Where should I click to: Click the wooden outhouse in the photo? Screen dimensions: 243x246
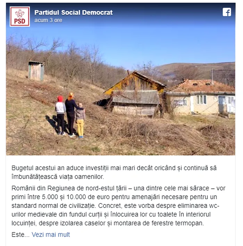click(36, 70)
